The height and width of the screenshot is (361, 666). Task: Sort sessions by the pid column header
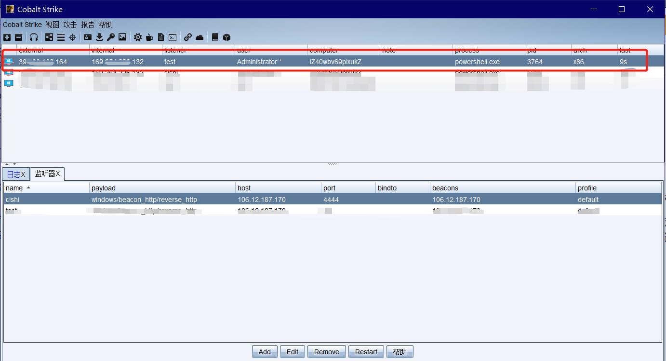tap(548, 50)
